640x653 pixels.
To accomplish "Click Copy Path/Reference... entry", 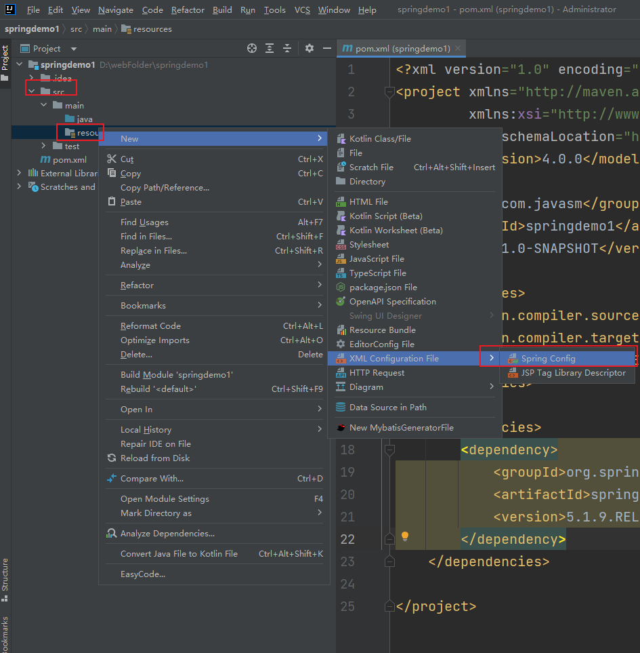I will click(214, 188).
